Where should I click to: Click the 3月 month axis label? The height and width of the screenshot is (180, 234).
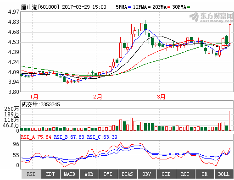pos(161,97)
